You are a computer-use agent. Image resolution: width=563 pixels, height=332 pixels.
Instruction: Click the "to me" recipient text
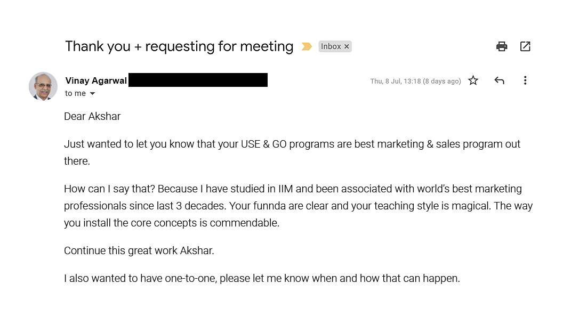75,93
